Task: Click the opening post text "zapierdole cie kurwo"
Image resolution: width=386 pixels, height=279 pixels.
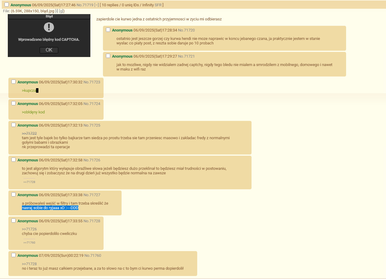Action: point(114,19)
